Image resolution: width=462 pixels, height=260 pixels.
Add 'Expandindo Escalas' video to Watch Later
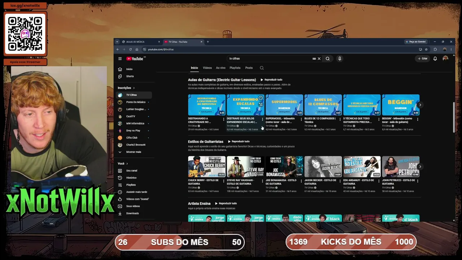coord(261,98)
